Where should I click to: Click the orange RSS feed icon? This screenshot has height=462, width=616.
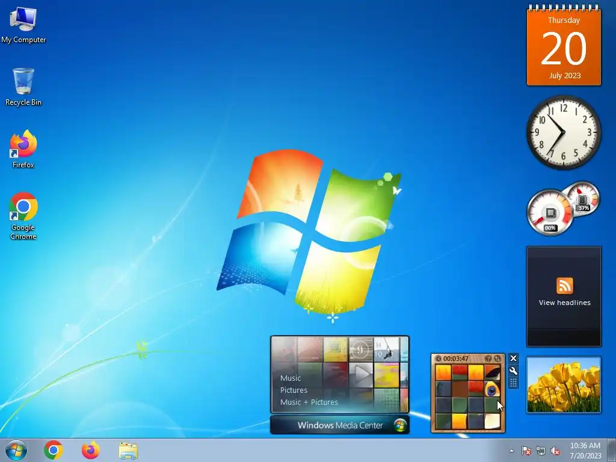[x=564, y=286]
